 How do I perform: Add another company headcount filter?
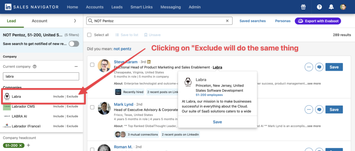coord(28,145)
